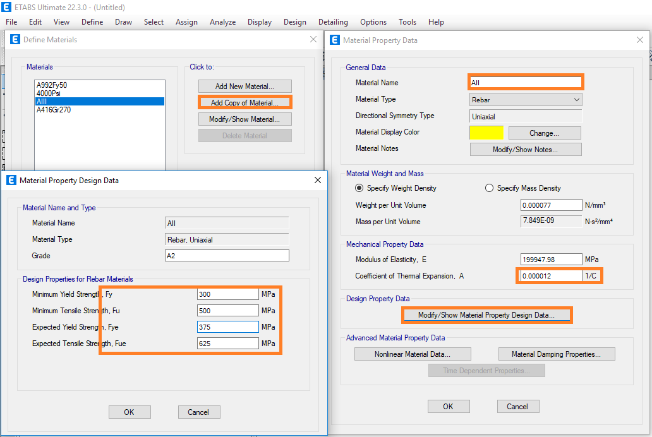Open the Options menu
This screenshot has height=437, width=652.
[x=373, y=22]
